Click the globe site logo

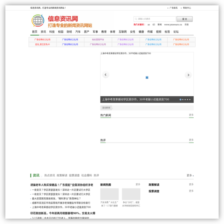[x=38, y=21]
